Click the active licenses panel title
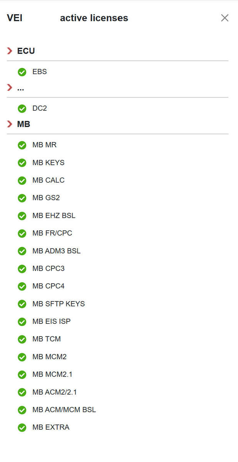The width and height of the screenshot is (238, 462). pyautogui.click(x=94, y=18)
